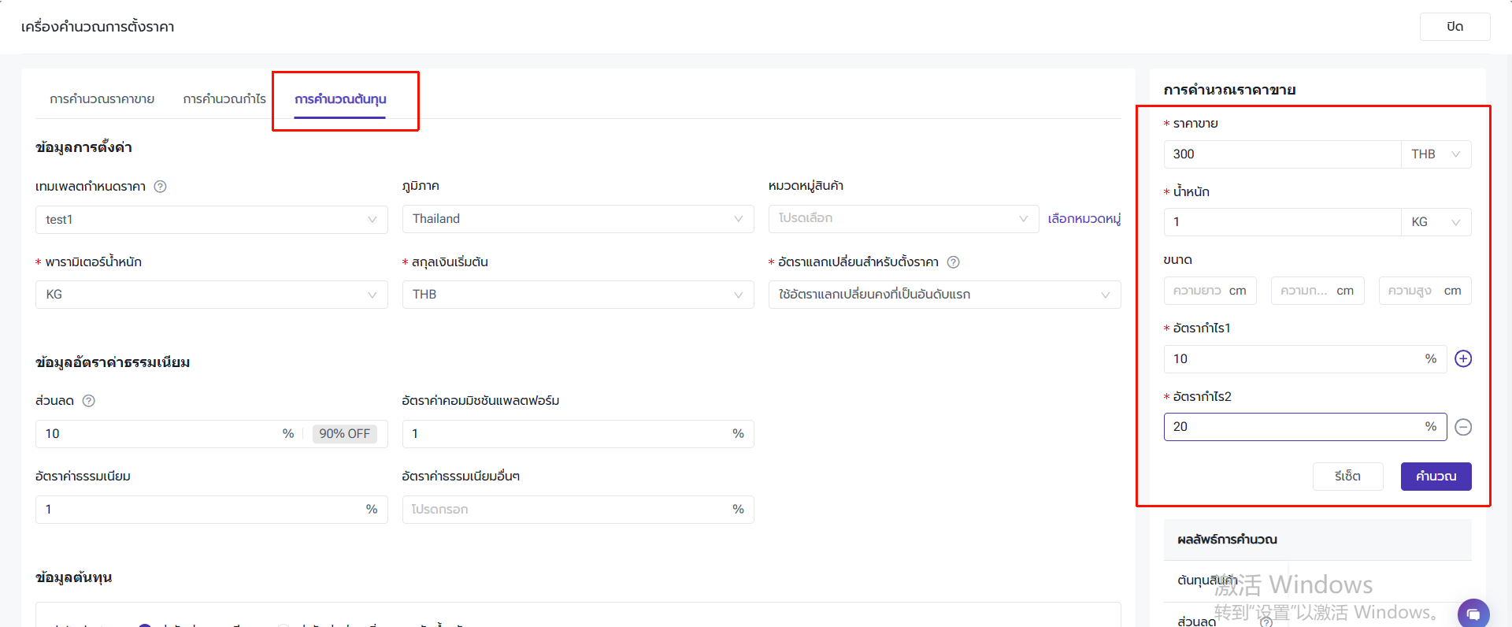The width and height of the screenshot is (1512, 627).
Task: Click help icon beside อัตราแลกเปลี่ยนสำหรับตั้งราคา
Action: 953,262
